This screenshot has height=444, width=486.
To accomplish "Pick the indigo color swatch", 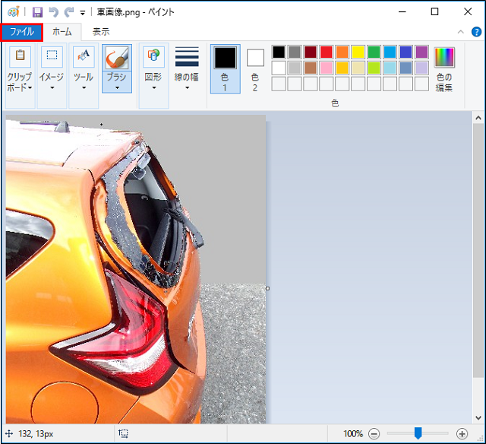I will point(406,52).
